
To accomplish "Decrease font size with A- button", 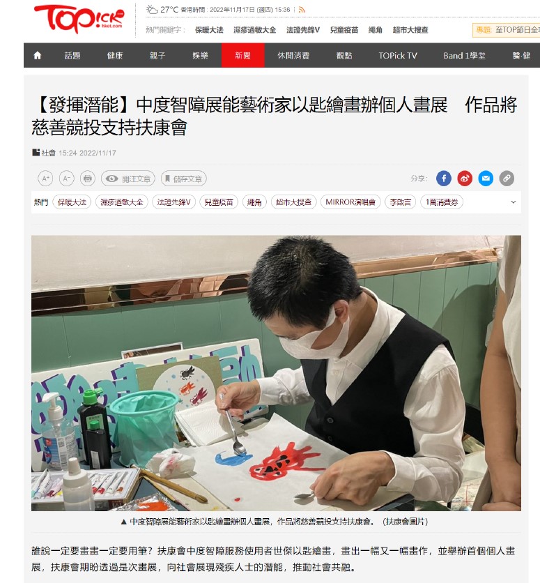I will click(66, 179).
